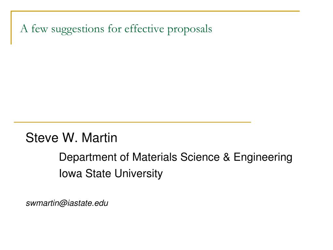Screen dimensions: 333x250
Task: Click the word "suggestions" in the title
Action: point(77,30)
